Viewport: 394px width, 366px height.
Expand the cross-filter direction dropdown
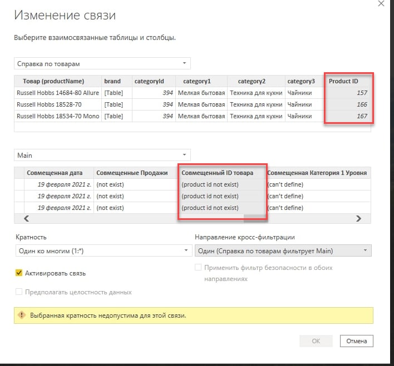click(283, 250)
